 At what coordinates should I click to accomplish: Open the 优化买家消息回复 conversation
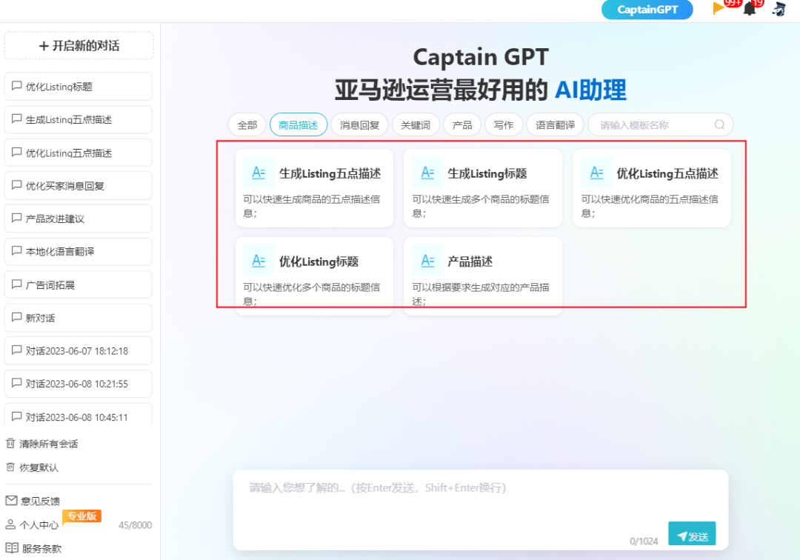[79, 186]
